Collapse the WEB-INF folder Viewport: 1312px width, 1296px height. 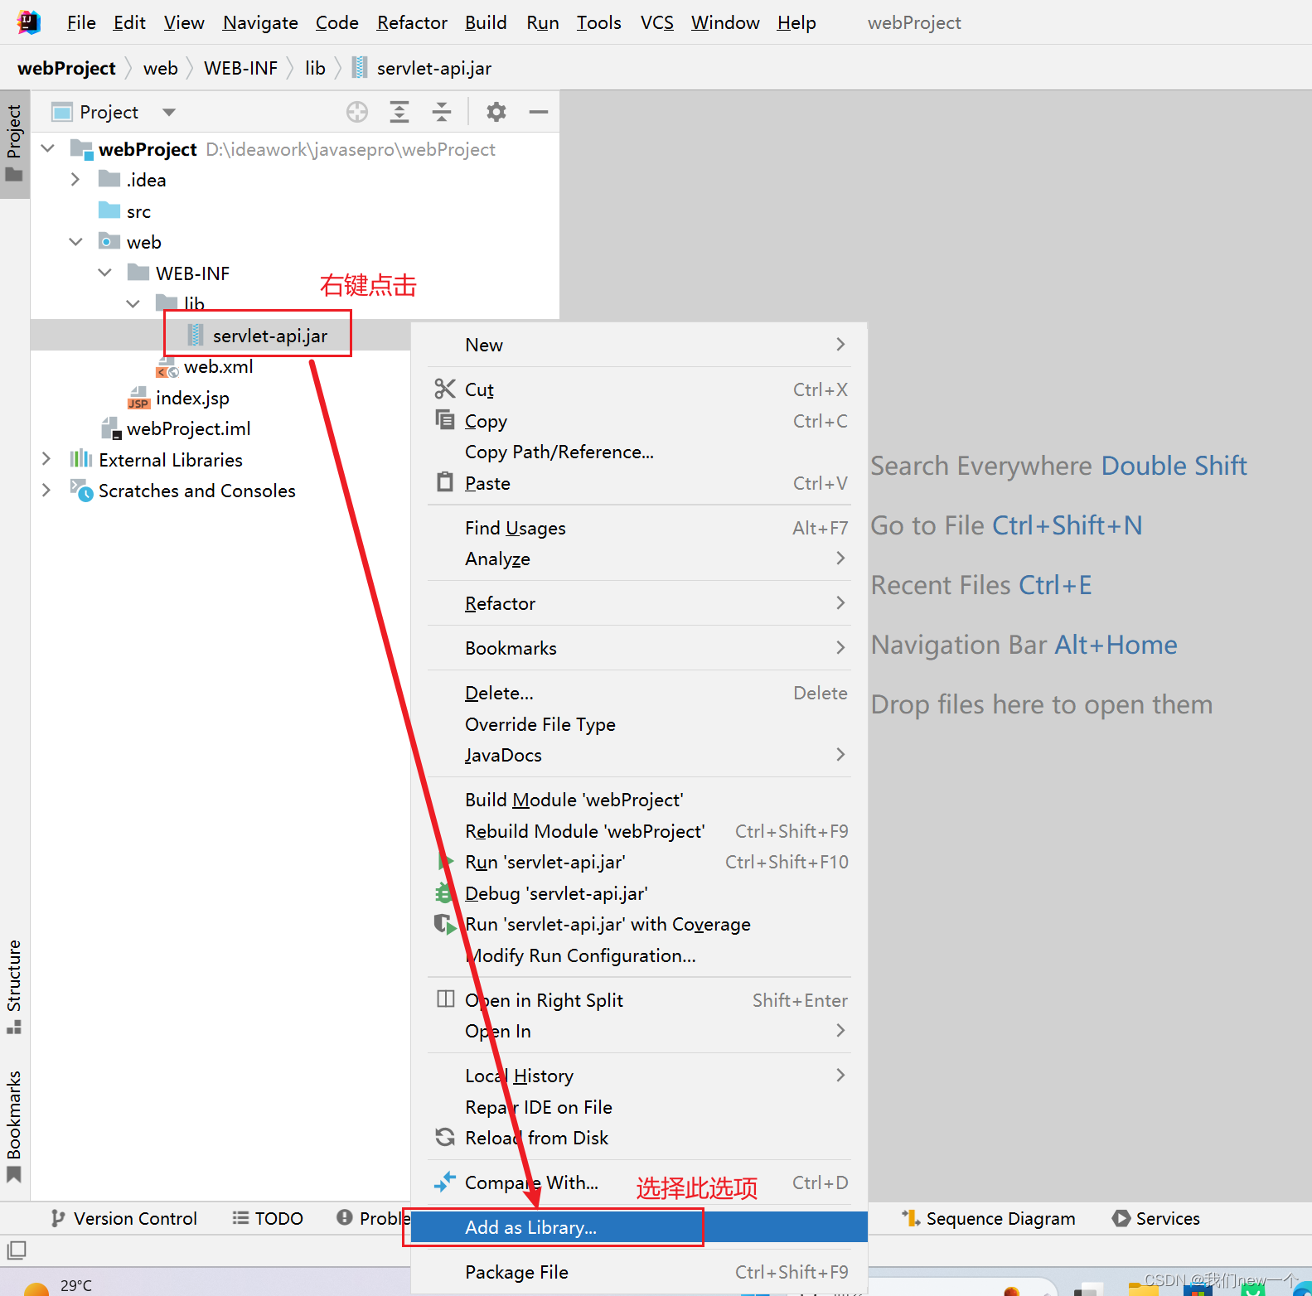click(104, 273)
